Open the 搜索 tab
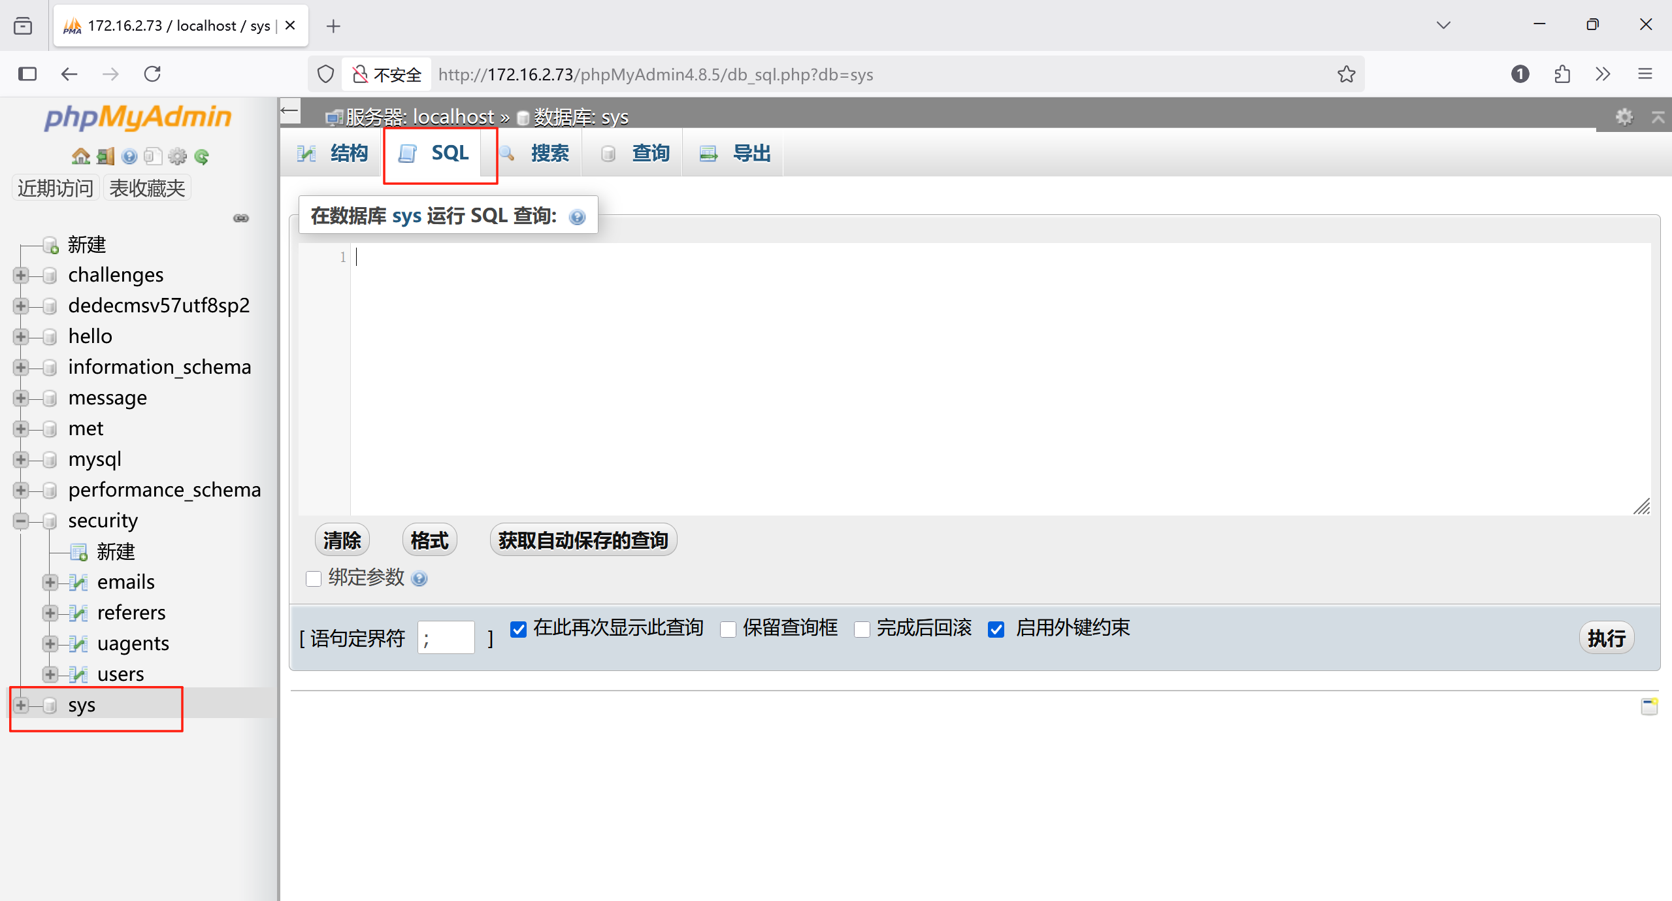Screen dimensions: 1672x901 click(x=533, y=153)
